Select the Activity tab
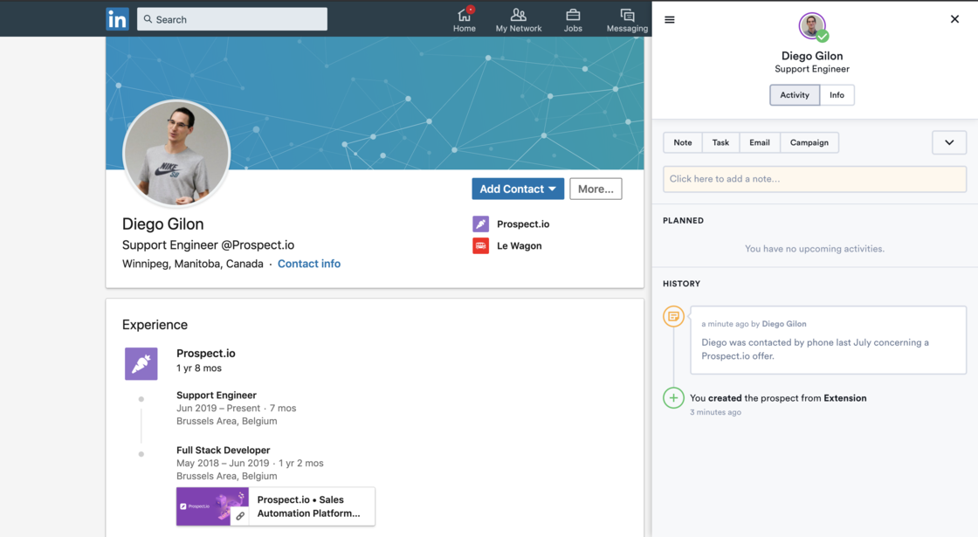The width and height of the screenshot is (978, 537). (795, 95)
